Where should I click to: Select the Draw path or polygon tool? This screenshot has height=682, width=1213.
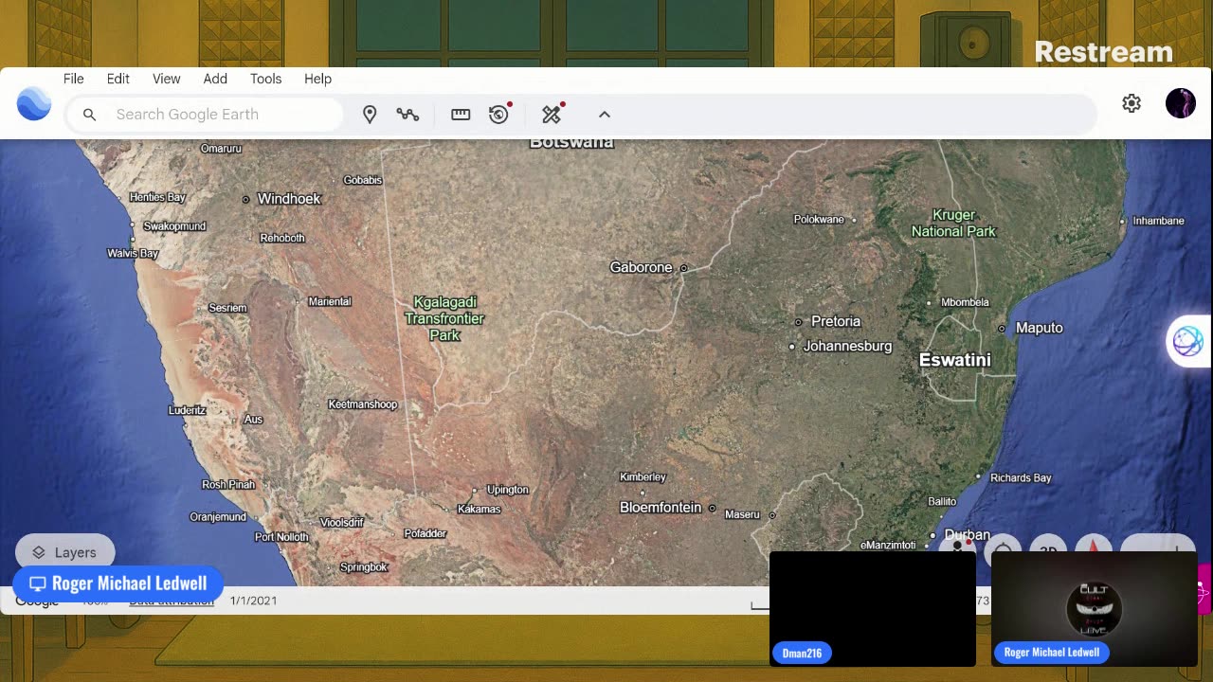tap(407, 115)
